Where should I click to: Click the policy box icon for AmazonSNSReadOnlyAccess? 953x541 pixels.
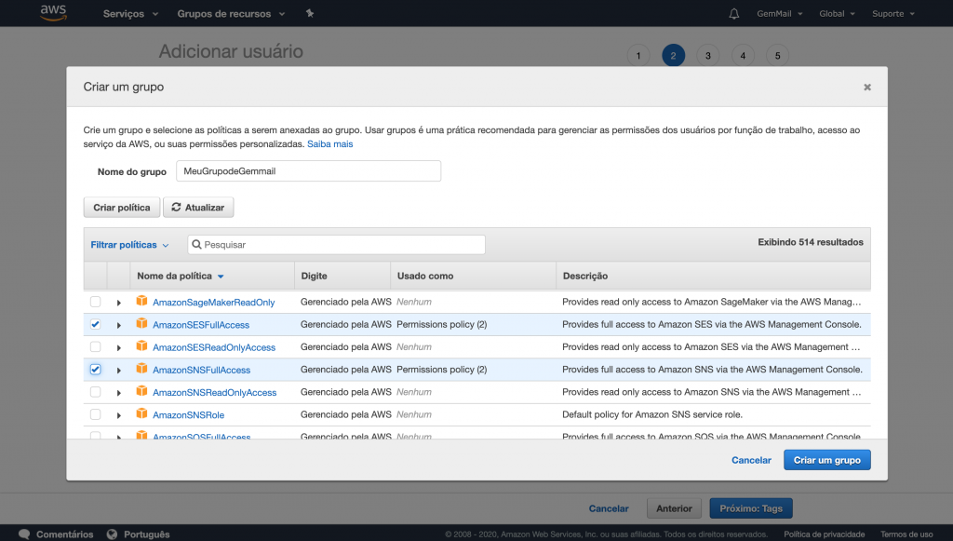click(x=141, y=391)
